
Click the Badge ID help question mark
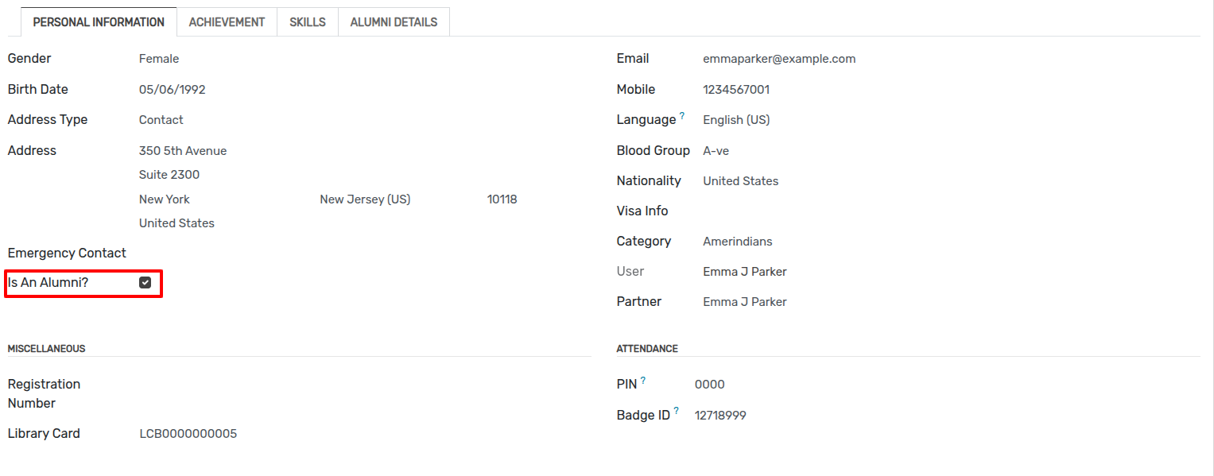(x=677, y=411)
